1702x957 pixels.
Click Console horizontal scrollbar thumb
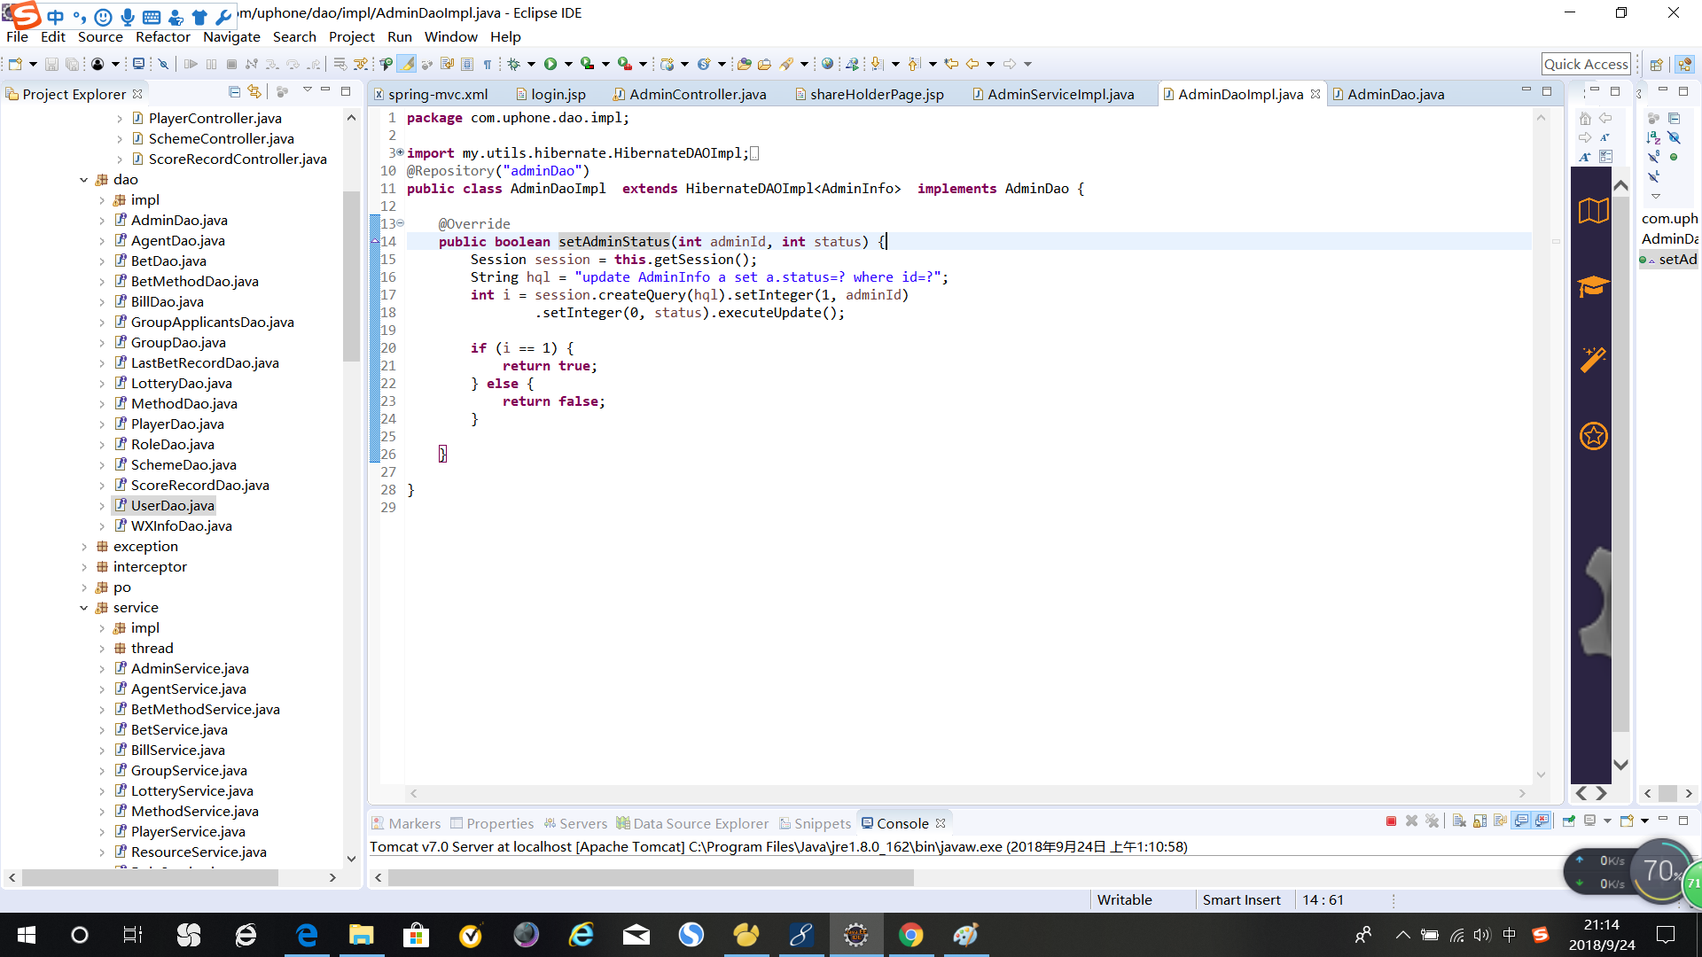click(651, 877)
